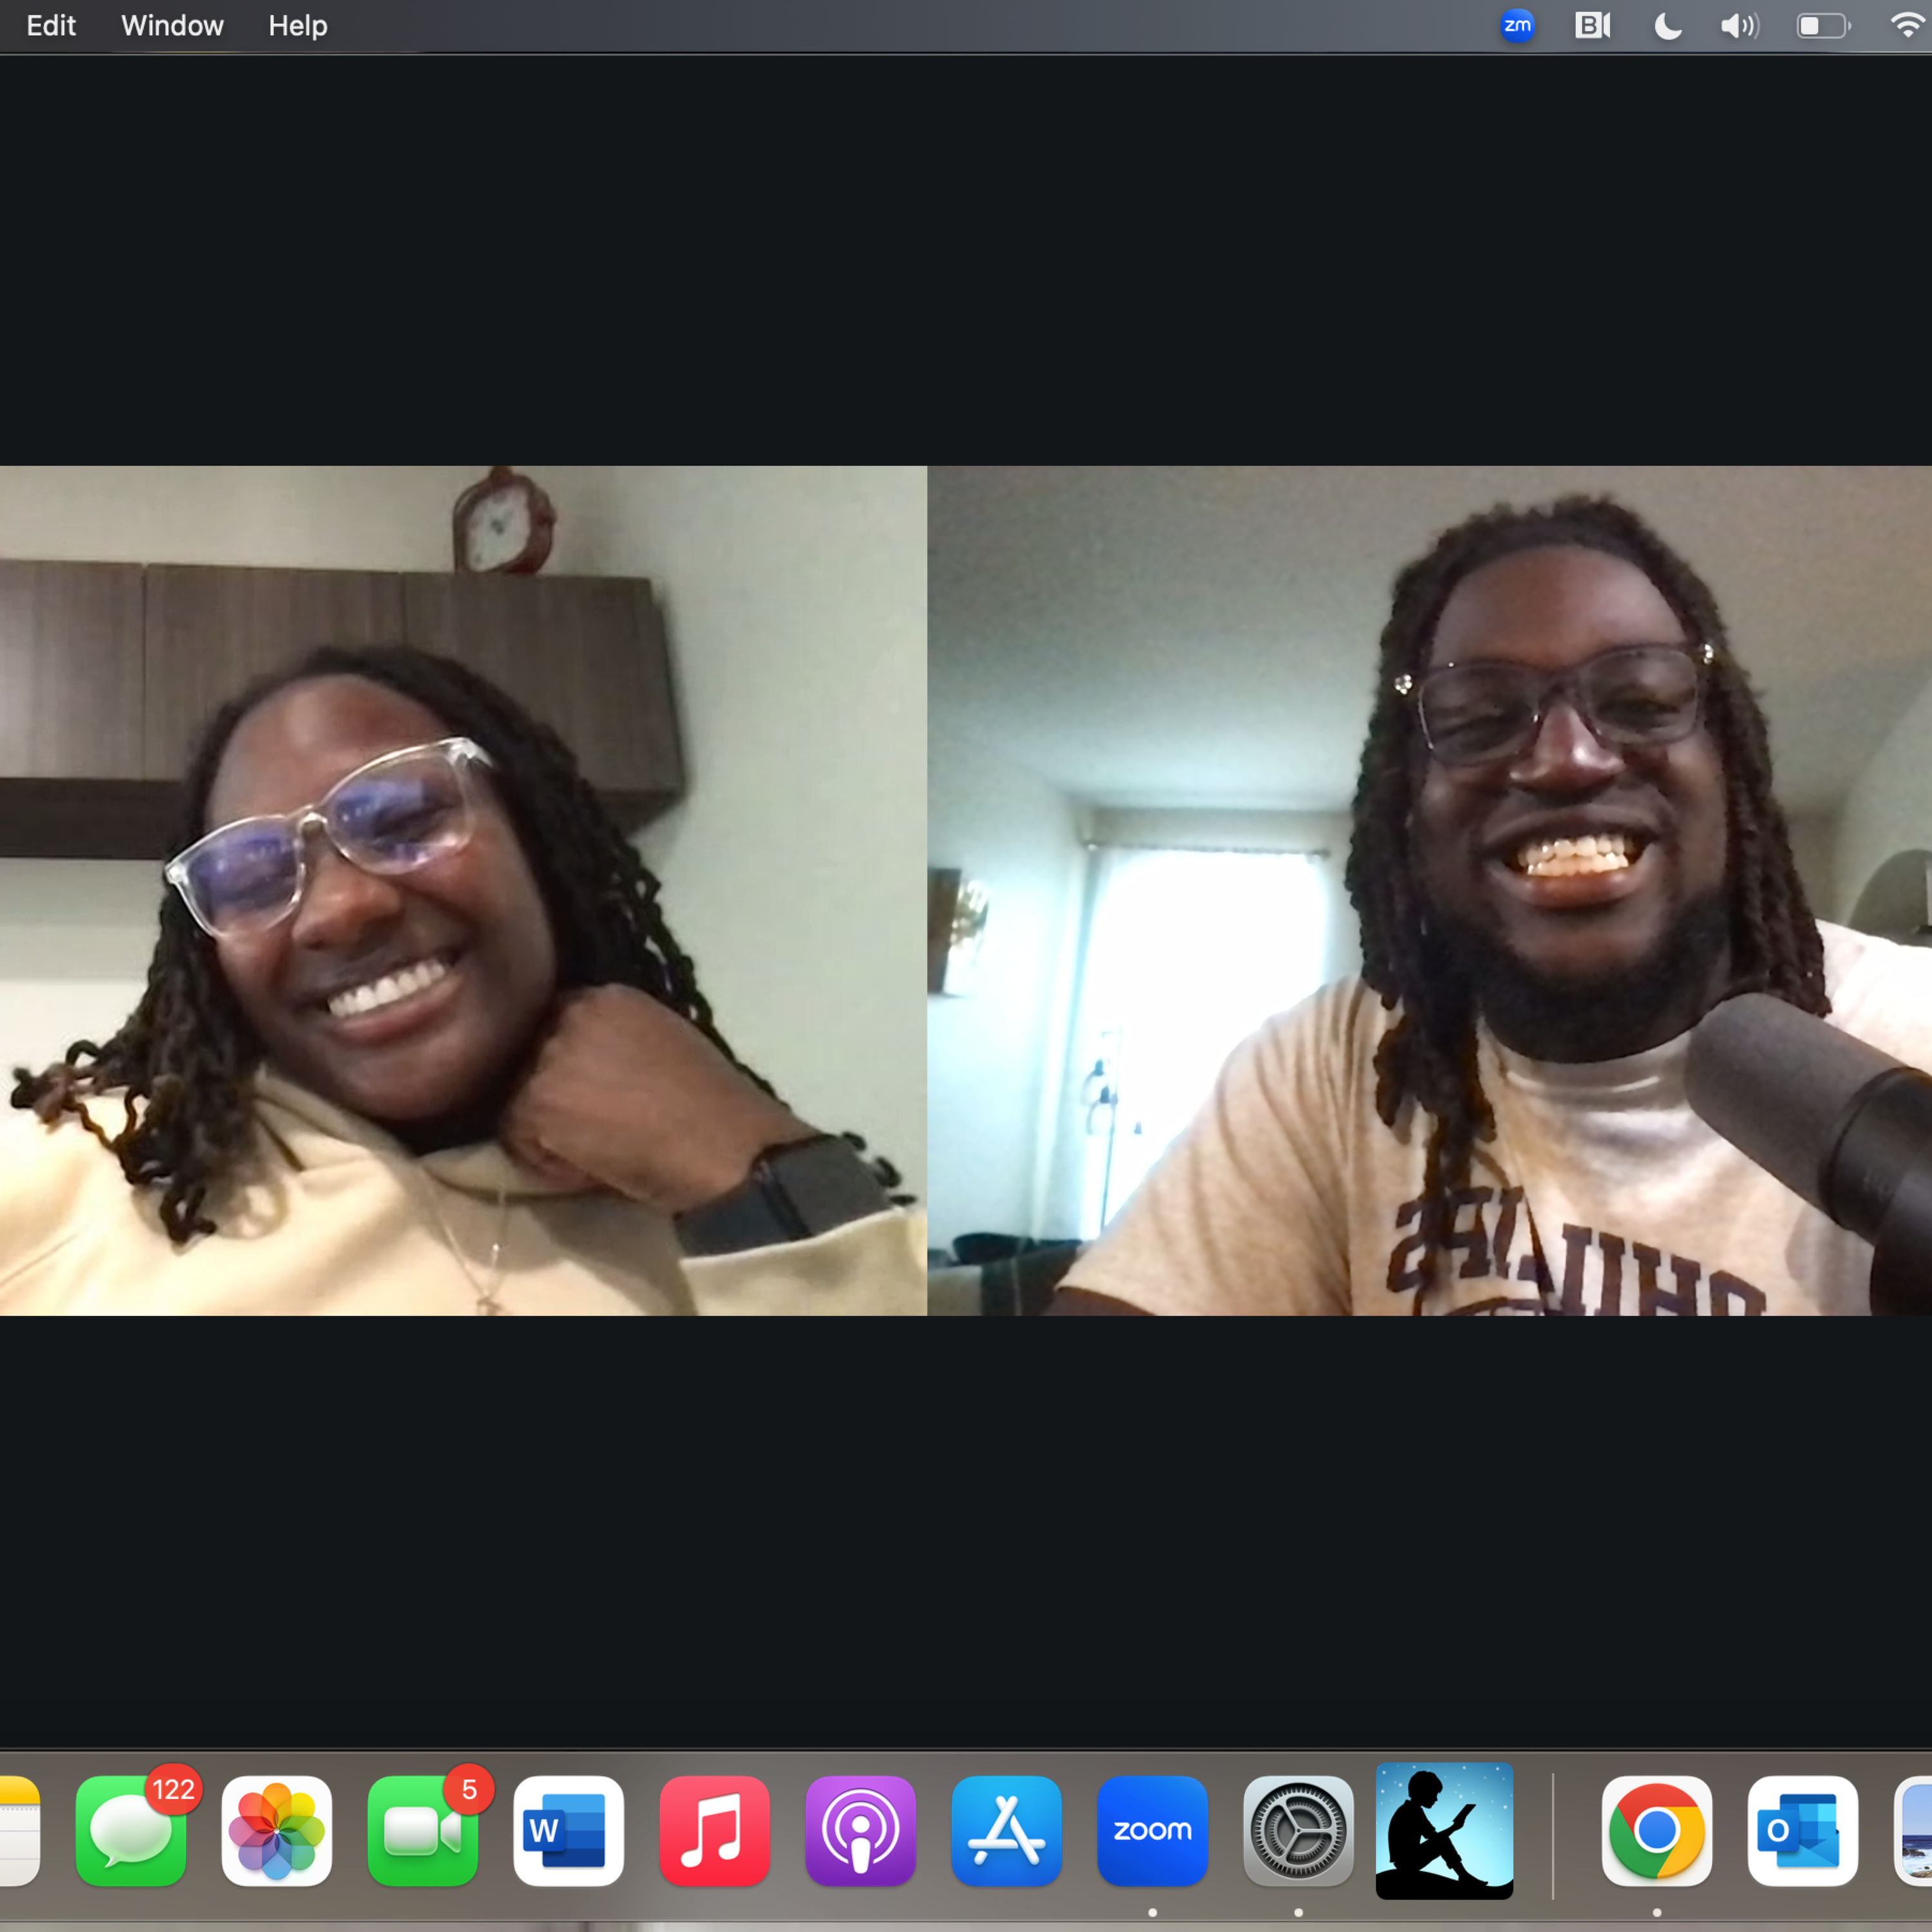Image resolution: width=1932 pixels, height=1932 pixels.
Task: Launch the Photos app from dock
Action: [x=277, y=1831]
